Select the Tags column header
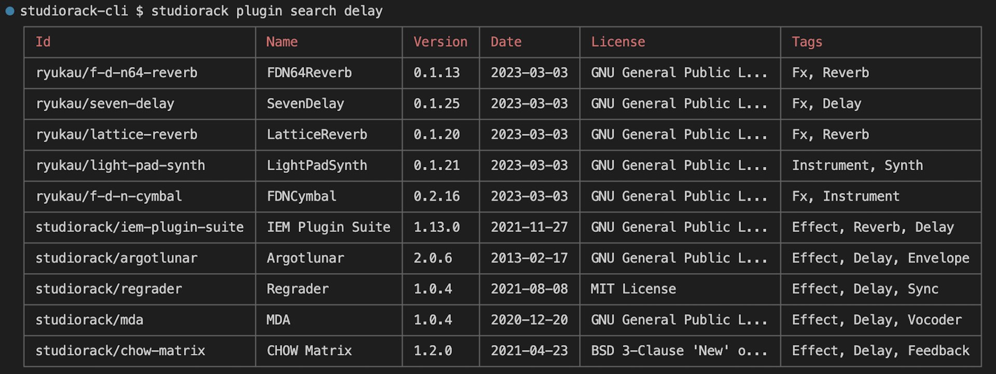Screen dimensions: 996x374 pos(807,42)
